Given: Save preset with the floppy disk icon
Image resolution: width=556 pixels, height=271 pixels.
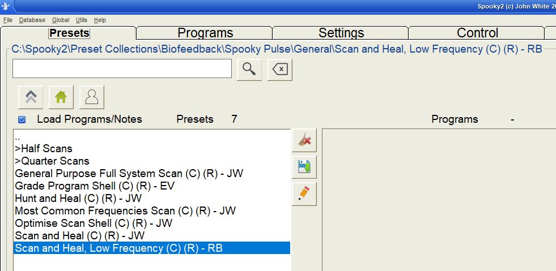Looking at the screenshot, I should click(x=304, y=167).
